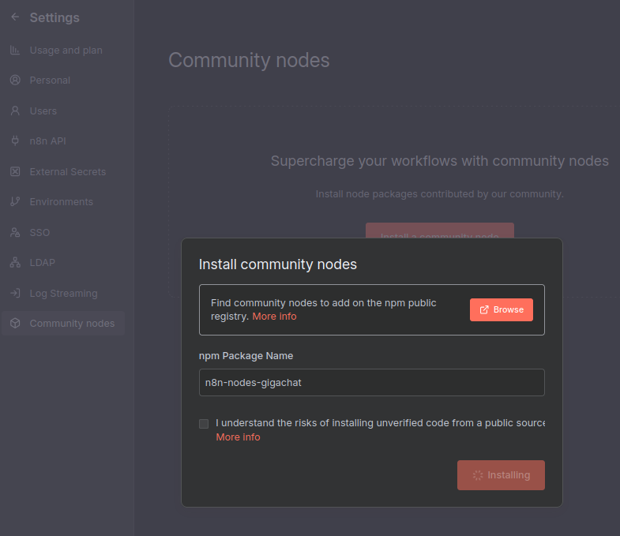The image size is (620, 536).
Task: Click the Users person icon
Action: click(x=15, y=111)
